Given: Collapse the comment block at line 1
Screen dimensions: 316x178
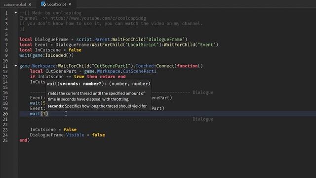Looking at the screenshot, I should (x=16, y=13).
